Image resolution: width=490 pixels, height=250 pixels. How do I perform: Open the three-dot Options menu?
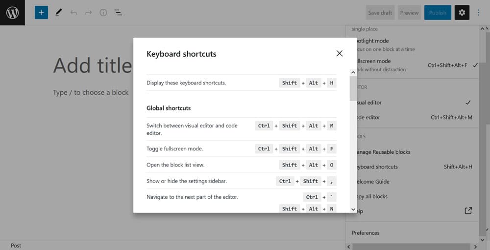[x=479, y=13]
